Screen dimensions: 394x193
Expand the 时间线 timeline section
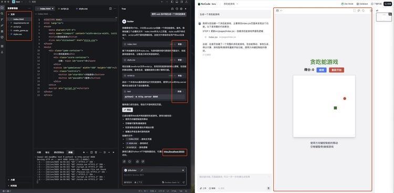coord(13,186)
